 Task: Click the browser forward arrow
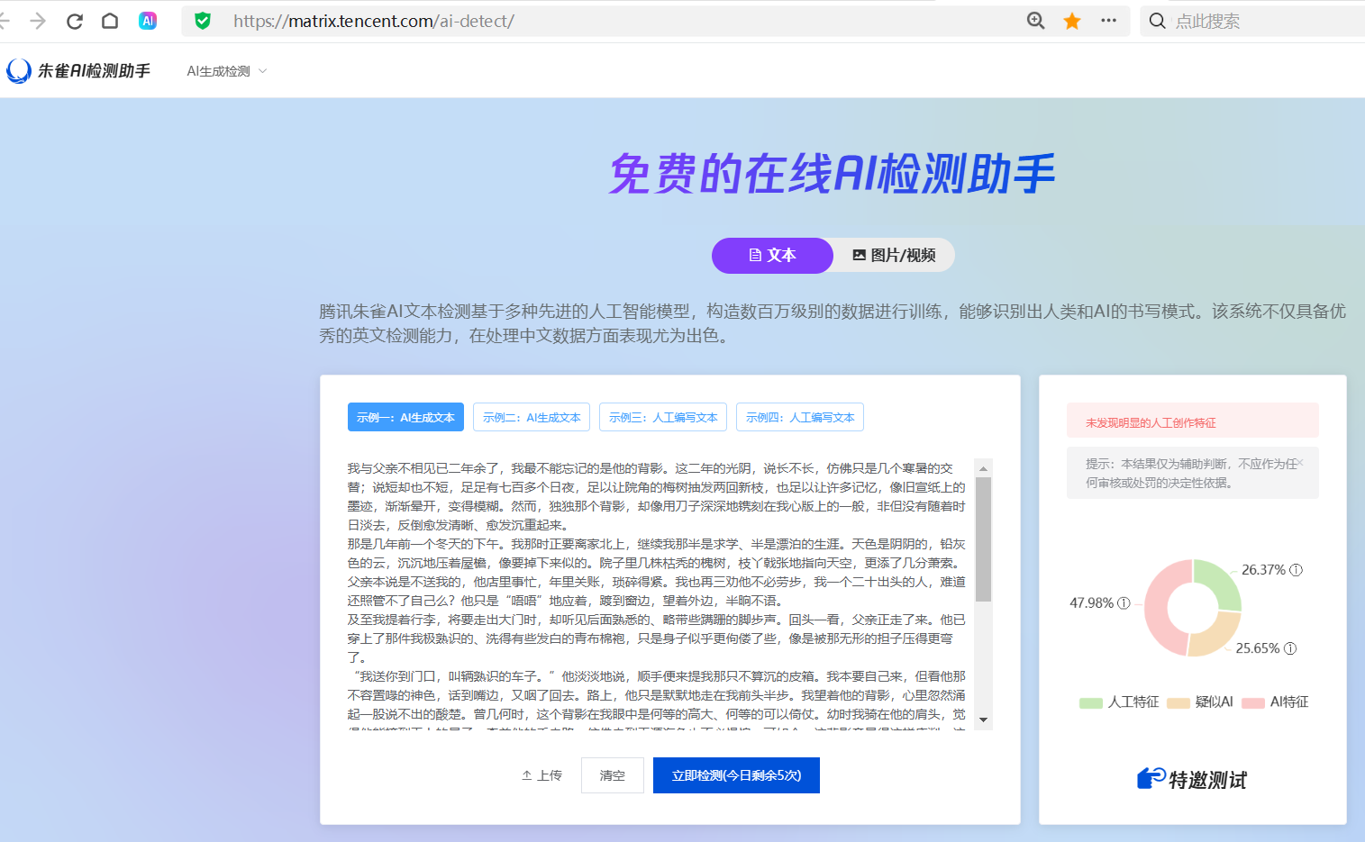coord(38,21)
